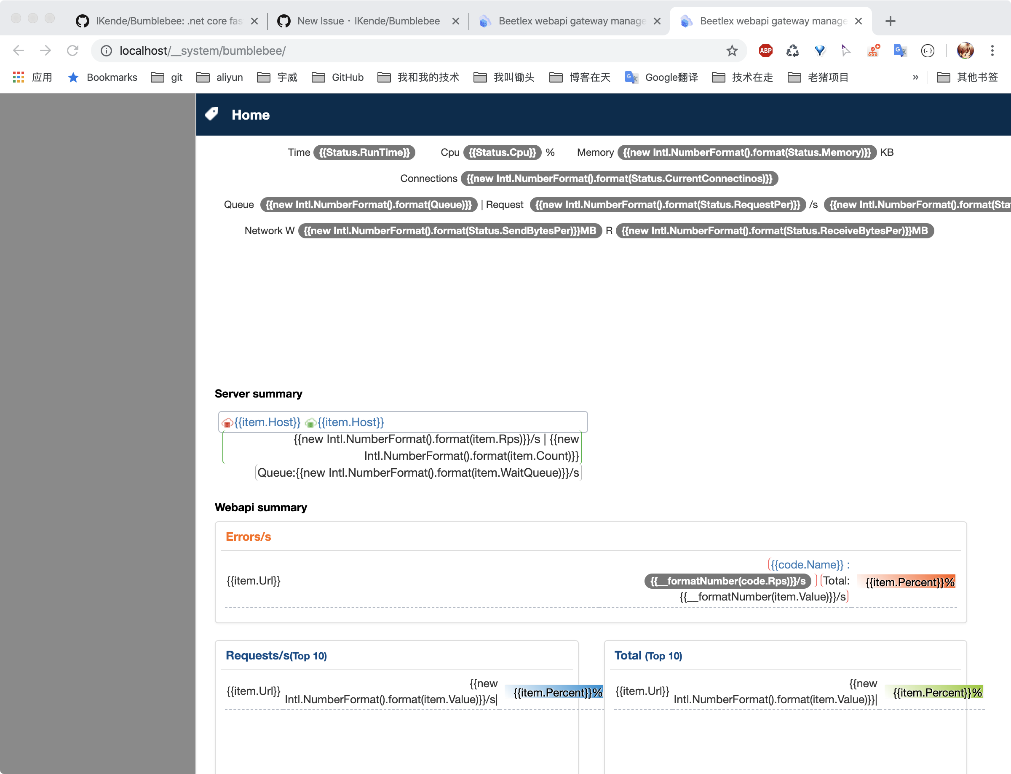Image resolution: width=1011 pixels, height=774 pixels.
Task: Click the green cloud server icon in Server summary
Action: click(310, 422)
